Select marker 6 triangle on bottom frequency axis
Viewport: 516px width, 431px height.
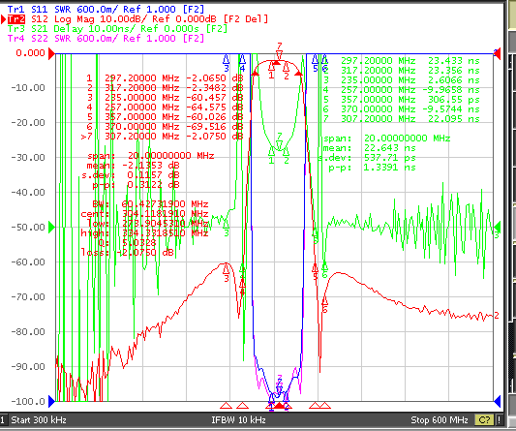pos(325,405)
